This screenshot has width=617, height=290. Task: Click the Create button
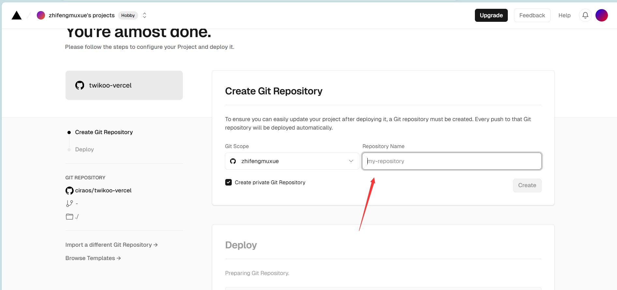[527, 185]
